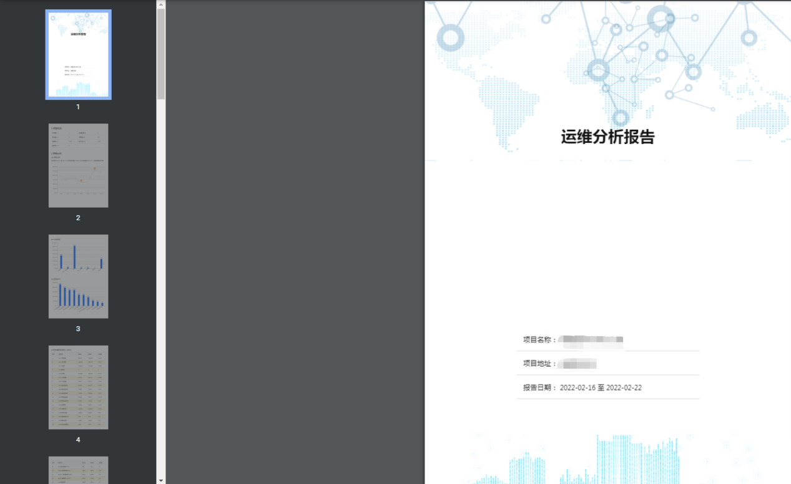
Task: Open the partially visible fifth page thumbnail
Action: pyautogui.click(x=78, y=470)
